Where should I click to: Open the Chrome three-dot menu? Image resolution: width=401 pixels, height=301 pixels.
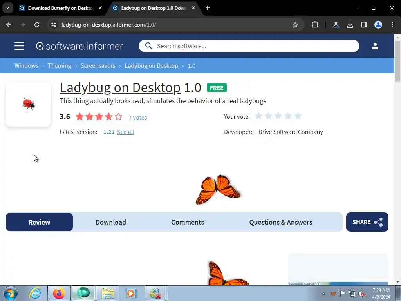(x=392, y=25)
